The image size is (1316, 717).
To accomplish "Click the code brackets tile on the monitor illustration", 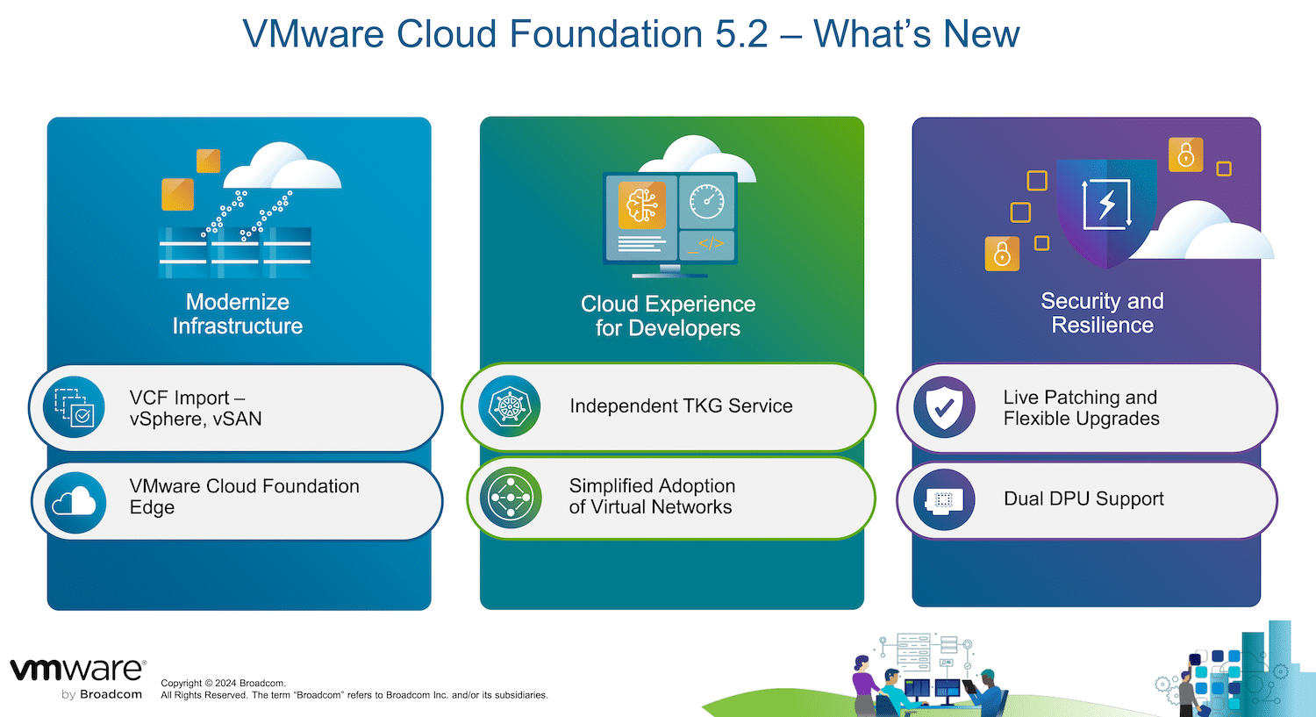I will click(706, 244).
